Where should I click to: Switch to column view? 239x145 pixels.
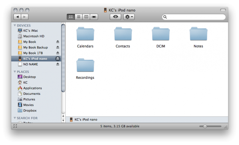click(x=86, y=17)
